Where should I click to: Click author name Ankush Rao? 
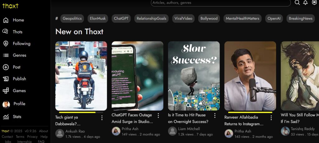[x=75, y=131]
